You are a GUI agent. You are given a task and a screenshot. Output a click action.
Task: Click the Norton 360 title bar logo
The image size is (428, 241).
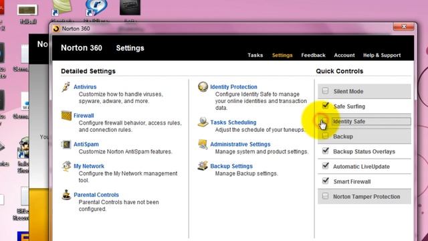click(x=56, y=29)
